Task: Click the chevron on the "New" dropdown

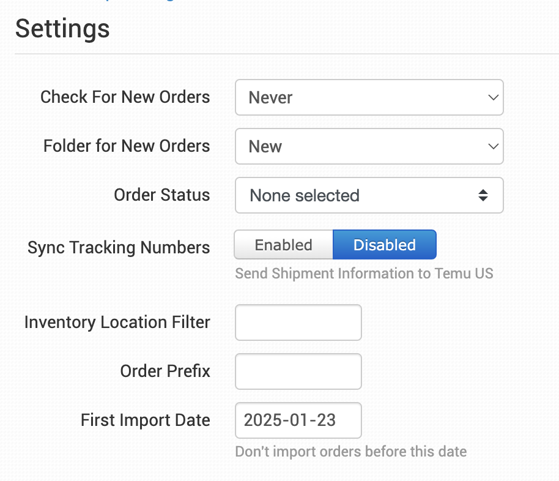Action: coord(493,146)
